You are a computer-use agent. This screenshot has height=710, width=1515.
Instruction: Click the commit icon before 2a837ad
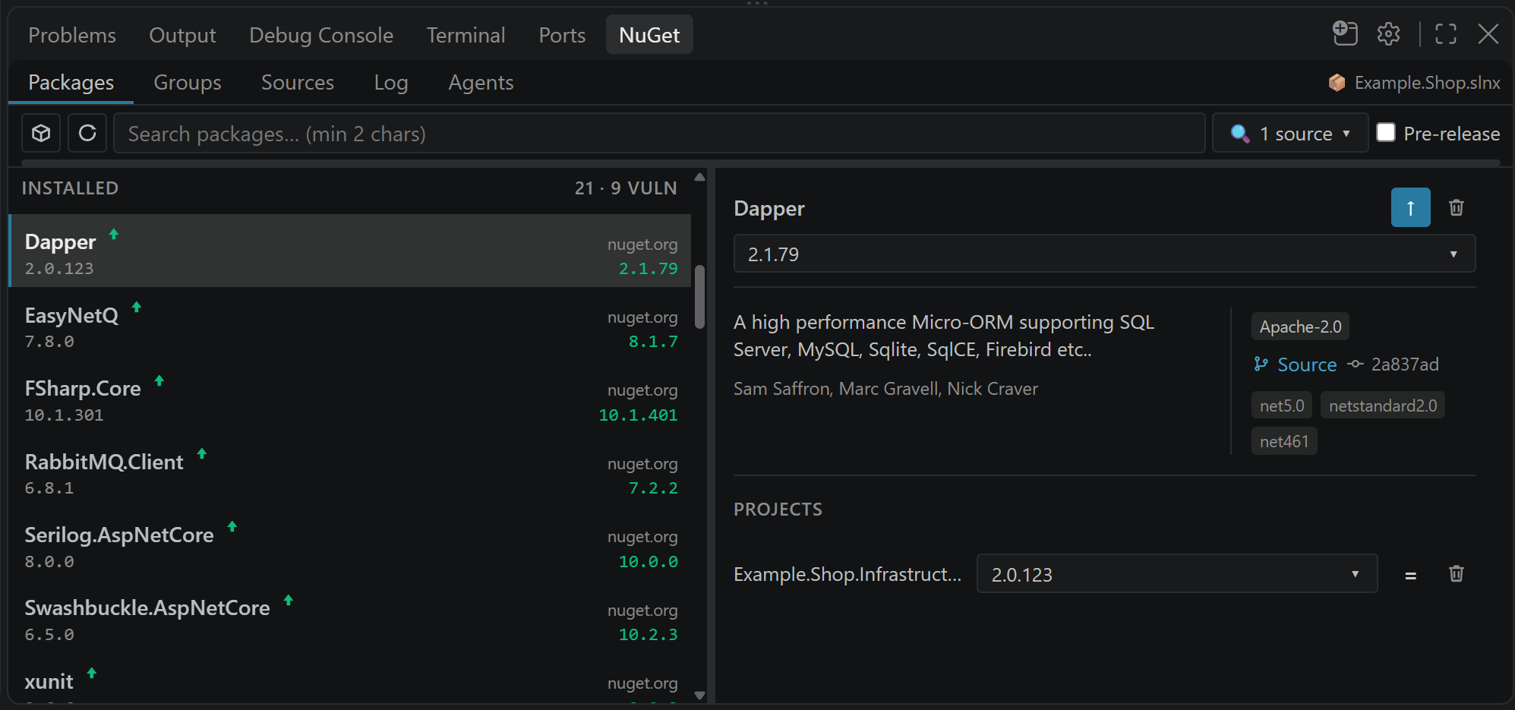pyautogui.click(x=1355, y=364)
